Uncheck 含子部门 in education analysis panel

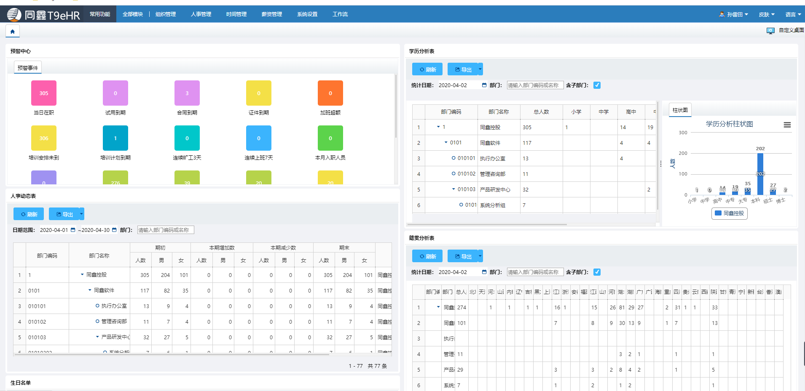[x=597, y=85]
